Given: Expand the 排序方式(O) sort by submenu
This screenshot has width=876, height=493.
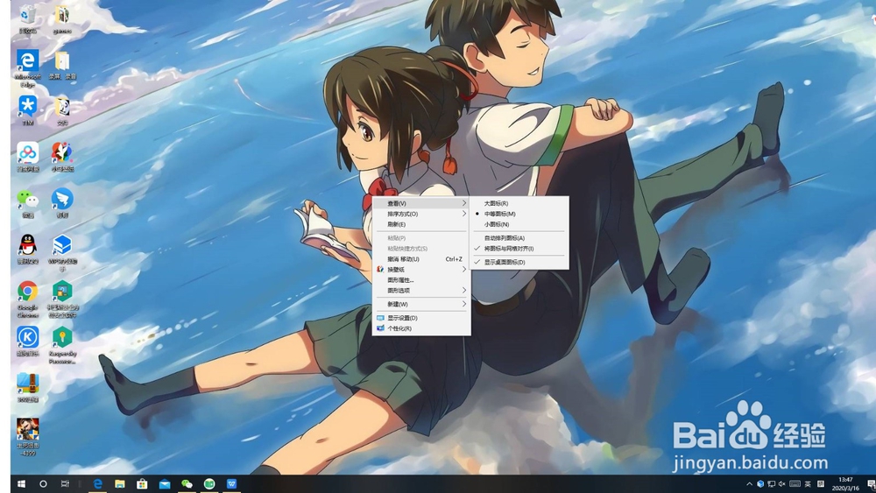Looking at the screenshot, I should point(421,214).
